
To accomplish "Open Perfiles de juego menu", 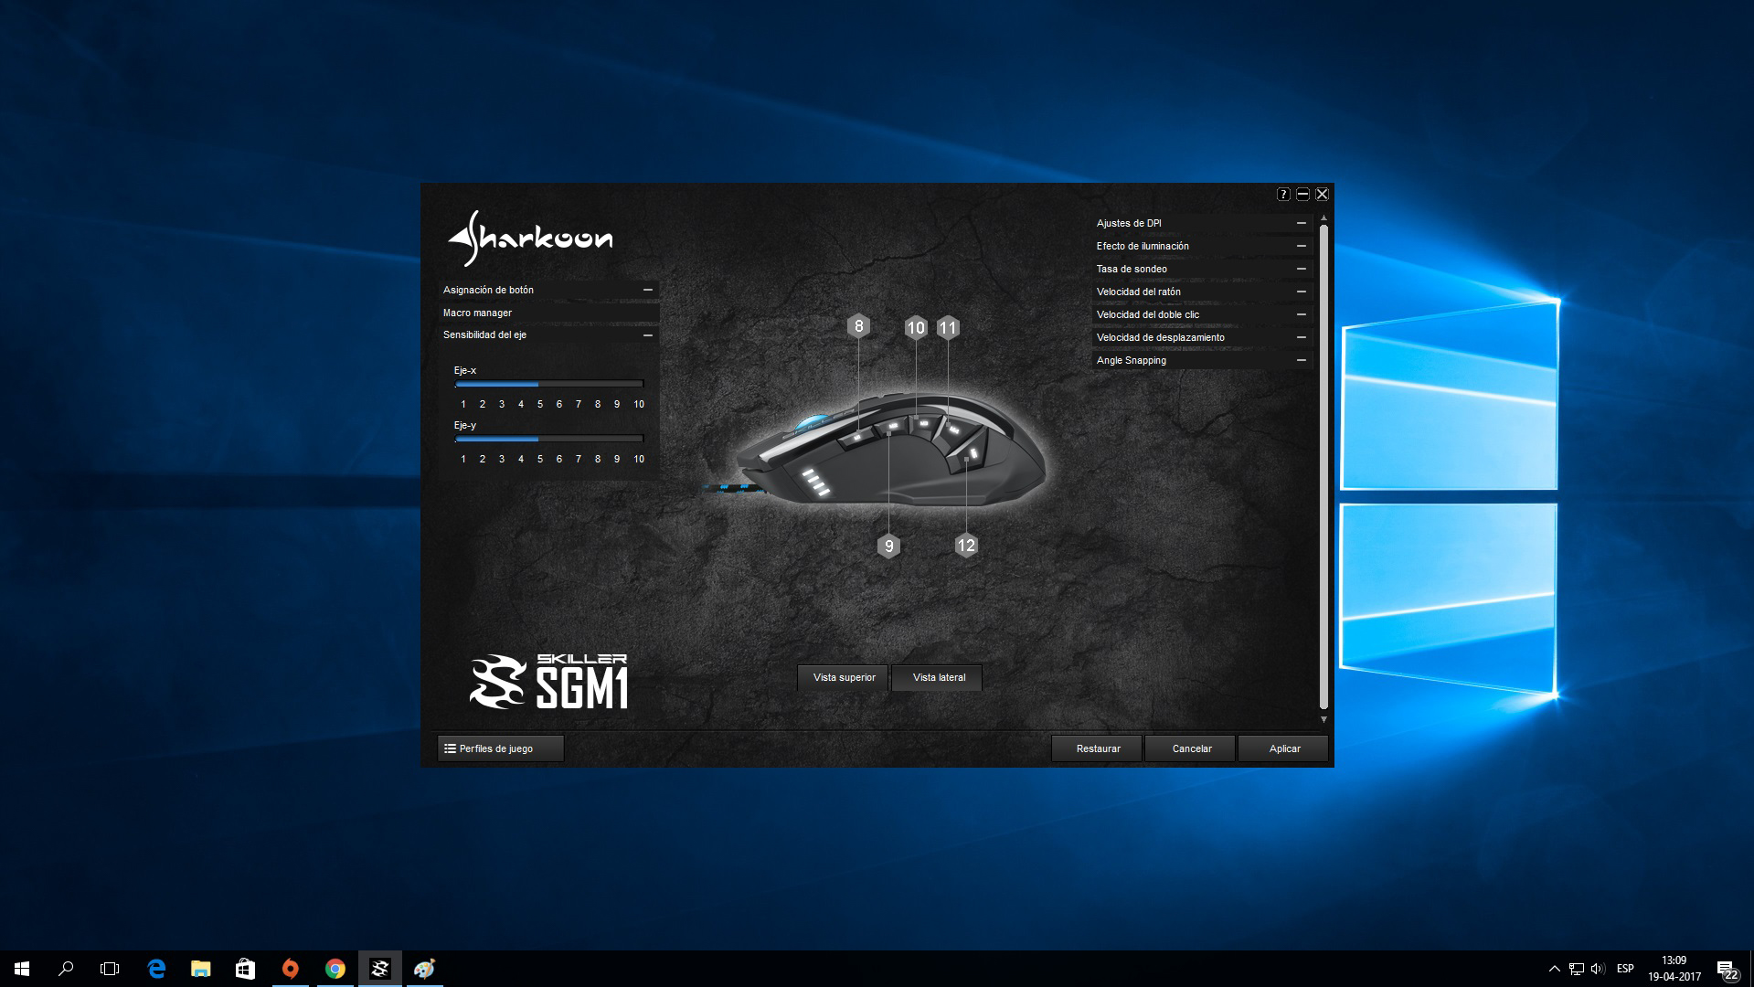I will [500, 748].
